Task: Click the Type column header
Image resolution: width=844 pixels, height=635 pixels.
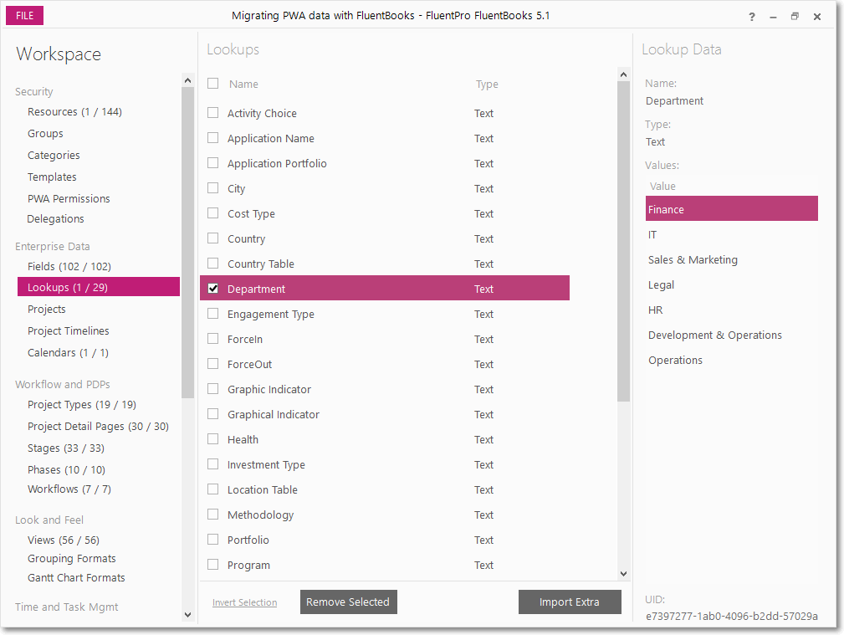Action: click(x=487, y=84)
